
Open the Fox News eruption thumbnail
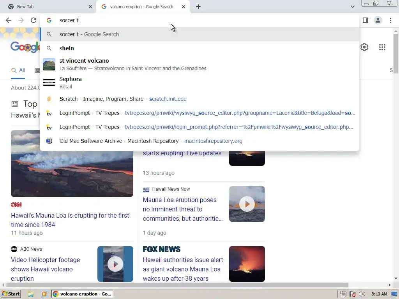(x=247, y=264)
